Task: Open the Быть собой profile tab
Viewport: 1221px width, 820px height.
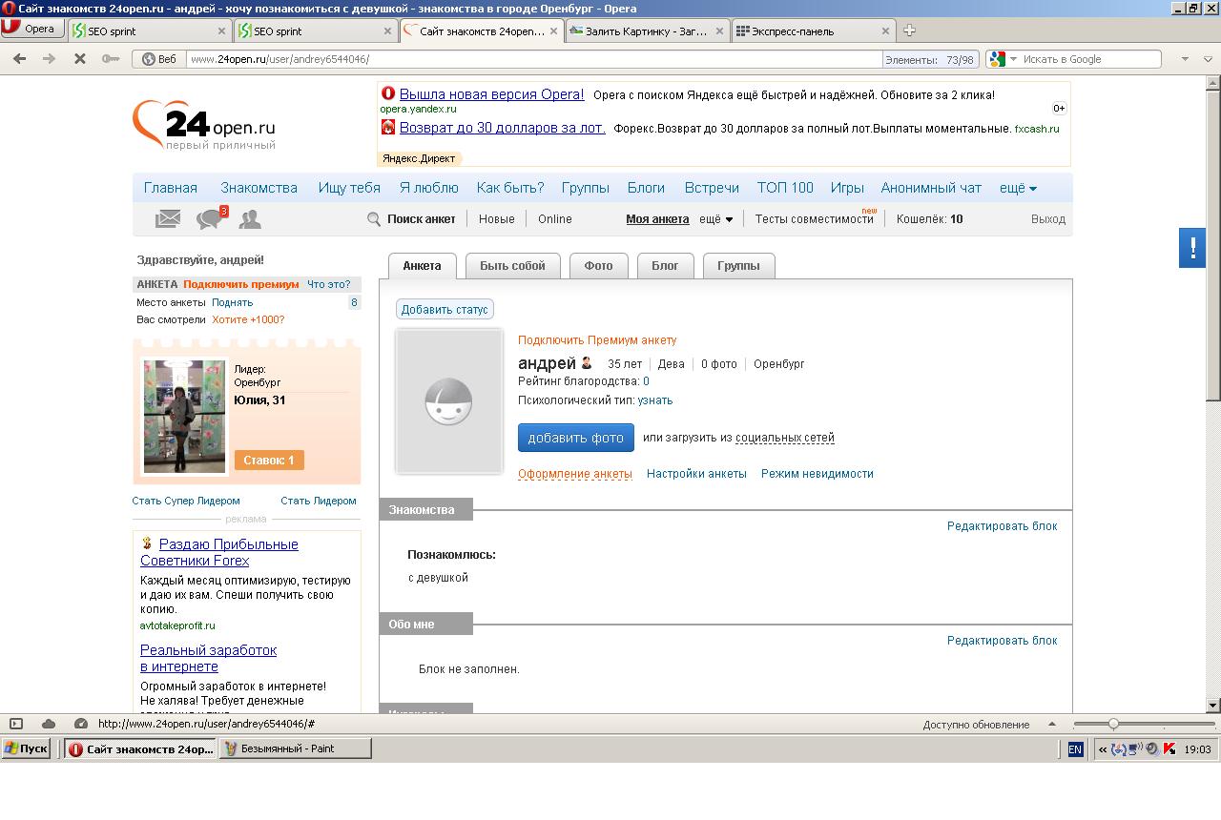Action: [x=512, y=266]
